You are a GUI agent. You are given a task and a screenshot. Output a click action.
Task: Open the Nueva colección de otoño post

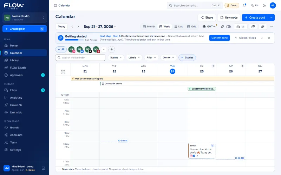202,151
